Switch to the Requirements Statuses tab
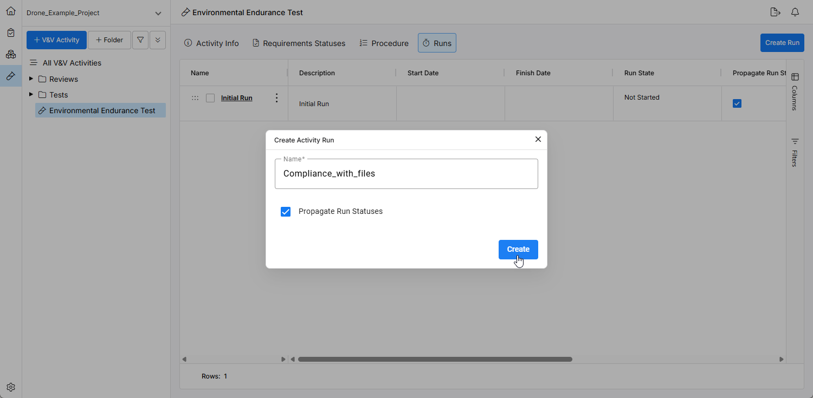Screen dimensions: 813x398 coord(299,43)
